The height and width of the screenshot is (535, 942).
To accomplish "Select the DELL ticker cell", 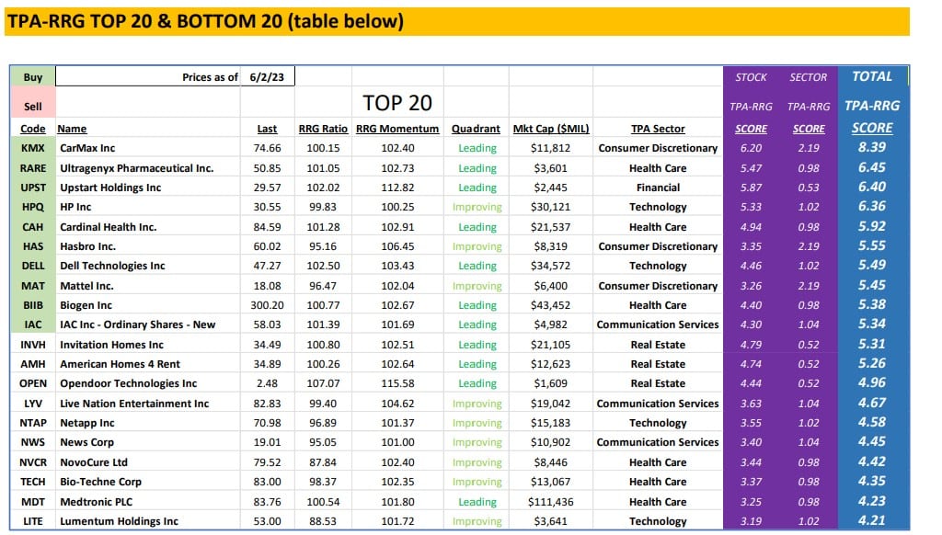I will tap(32, 266).
